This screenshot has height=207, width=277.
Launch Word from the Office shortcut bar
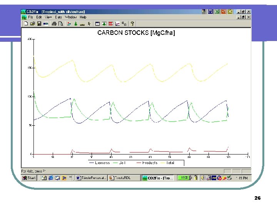[210, 11]
